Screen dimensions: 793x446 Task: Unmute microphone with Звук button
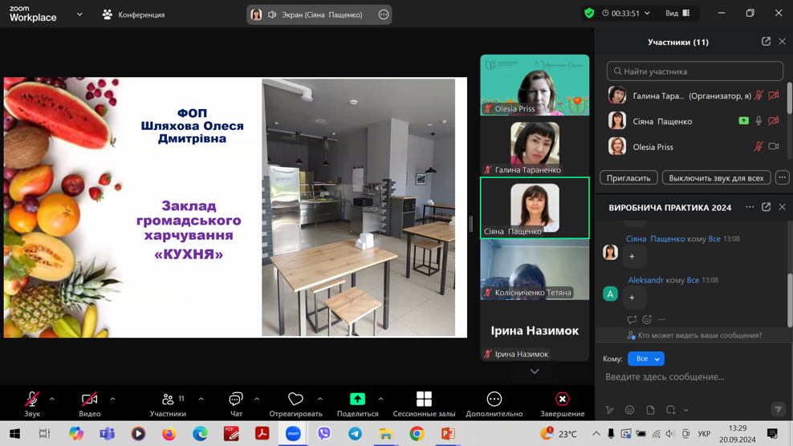coord(32,399)
